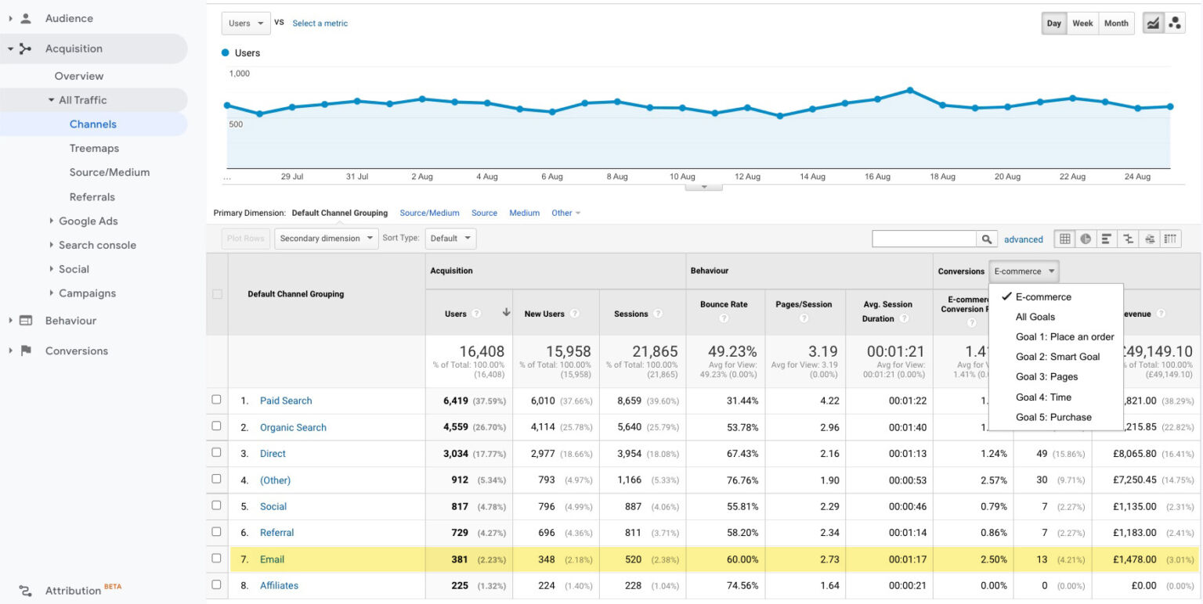The width and height of the screenshot is (1203, 604).
Task: Select the Term cloud view icon
Action: coord(1149,239)
